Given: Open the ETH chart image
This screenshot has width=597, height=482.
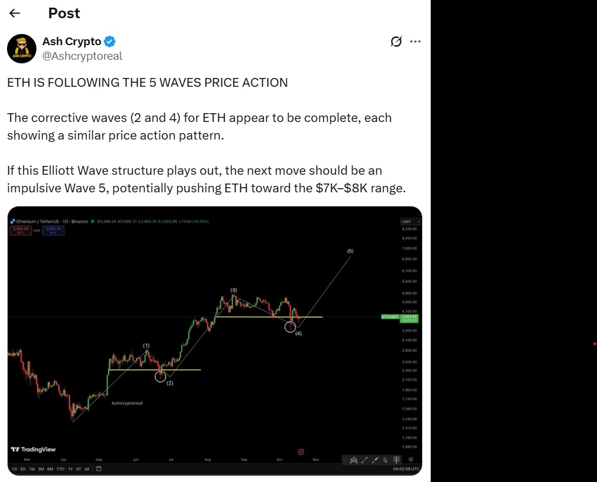Looking at the screenshot, I should (x=214, y=340).
